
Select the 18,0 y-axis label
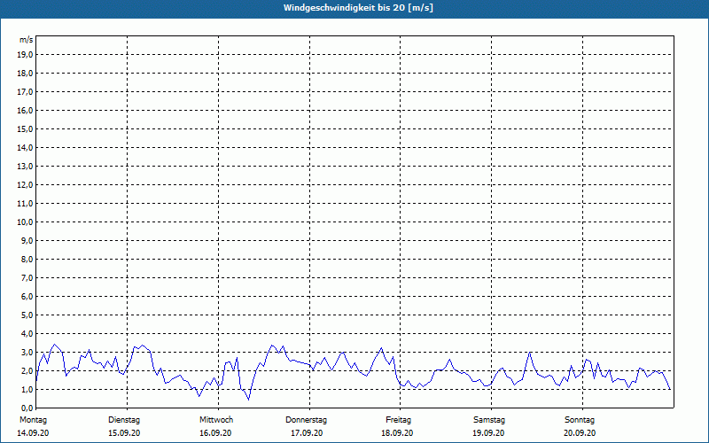(25, 74)
